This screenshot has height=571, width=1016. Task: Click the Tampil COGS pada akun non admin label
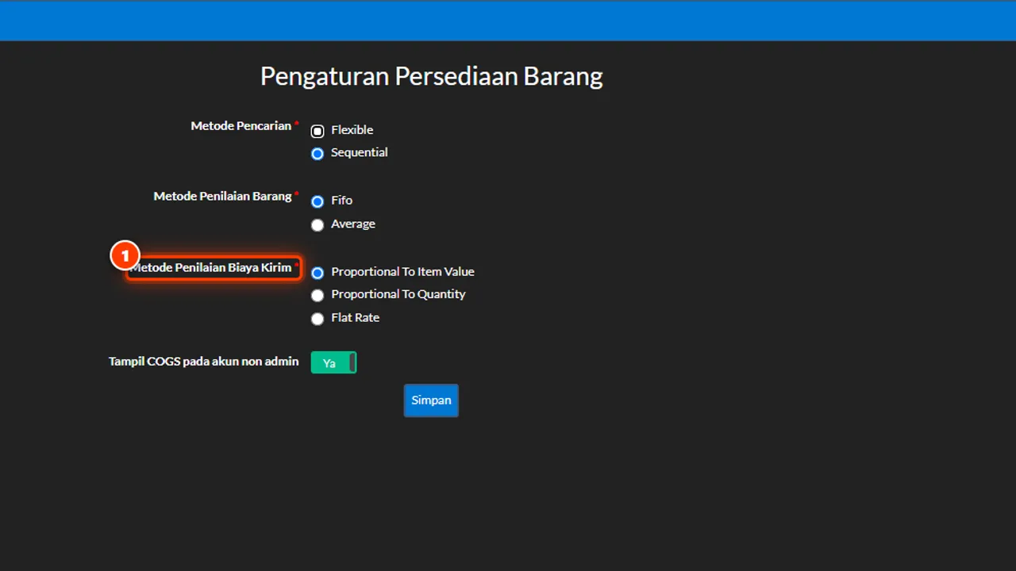coord(204,362)
